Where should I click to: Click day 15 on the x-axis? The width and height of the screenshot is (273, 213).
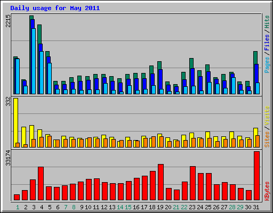click(128, 207)
